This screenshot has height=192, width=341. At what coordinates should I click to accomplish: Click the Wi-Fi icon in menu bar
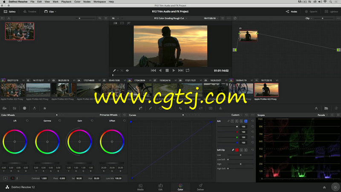click(x=325, y=2)
